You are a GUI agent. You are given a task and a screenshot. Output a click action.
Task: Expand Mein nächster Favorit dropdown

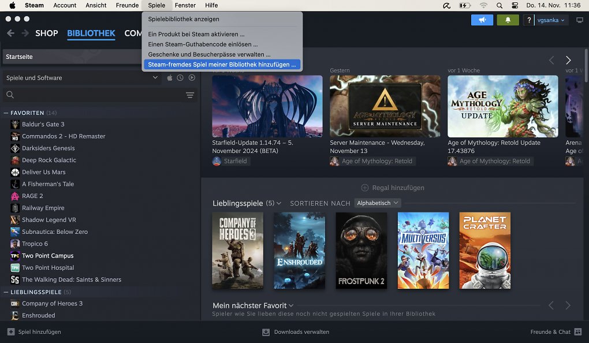(291, 306)
